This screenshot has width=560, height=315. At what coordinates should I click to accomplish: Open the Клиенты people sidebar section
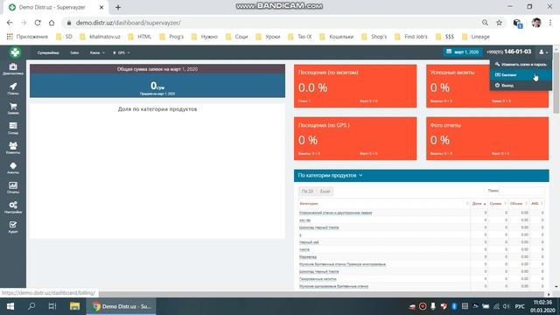[x=13, y=148]
